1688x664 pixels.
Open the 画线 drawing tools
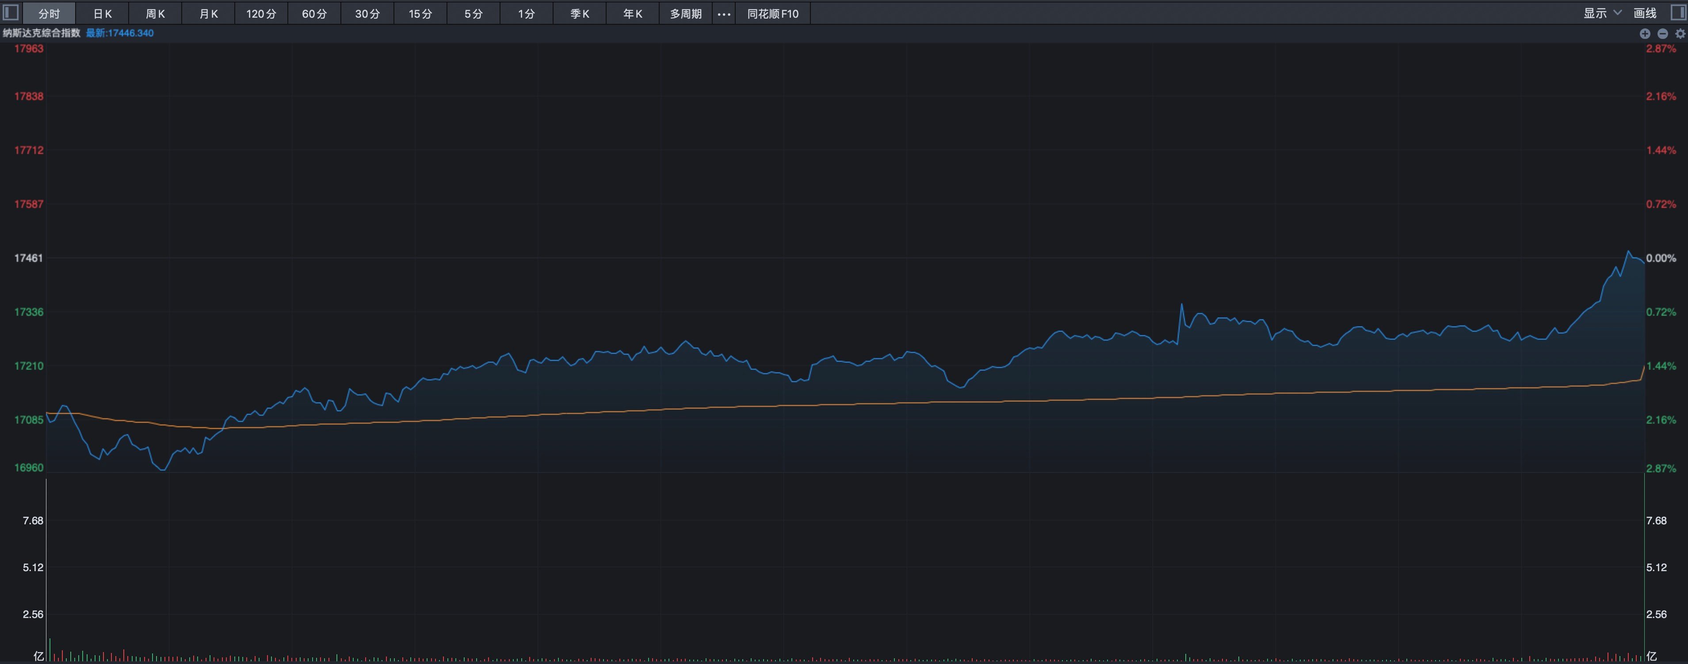(x=1645, y=13)
